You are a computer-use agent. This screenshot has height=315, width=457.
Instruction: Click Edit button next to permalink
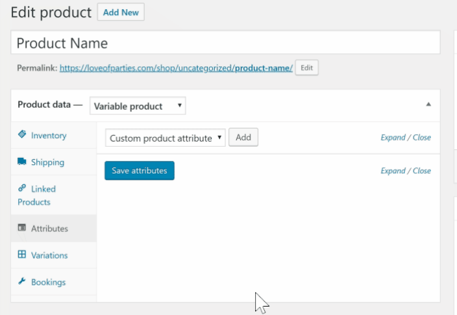[306, 68]
